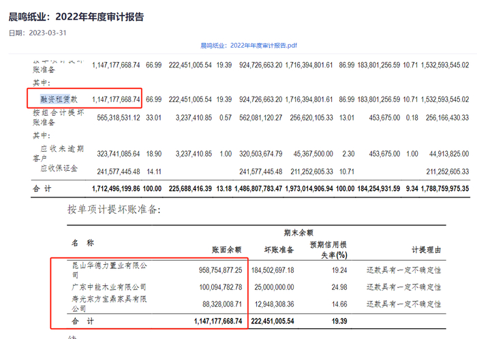Click the value 45,367,500.00

click(x=313, y=154)
